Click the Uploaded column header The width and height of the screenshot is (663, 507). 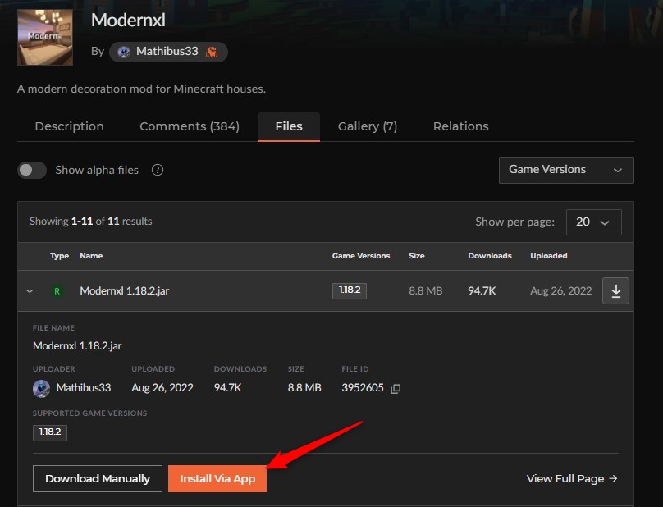click(549, 256)
